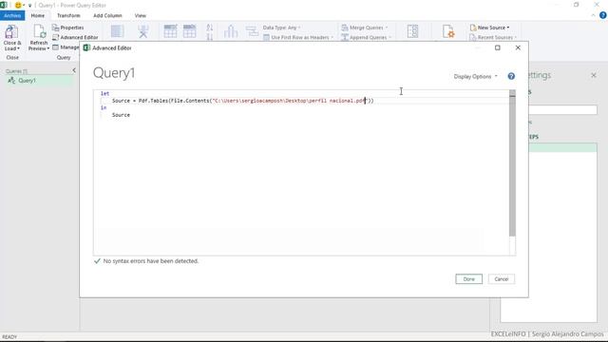Switch to the View ribbon tab
Screen dimensions: 608x342
pyautogui.click(x=141, y=15)
